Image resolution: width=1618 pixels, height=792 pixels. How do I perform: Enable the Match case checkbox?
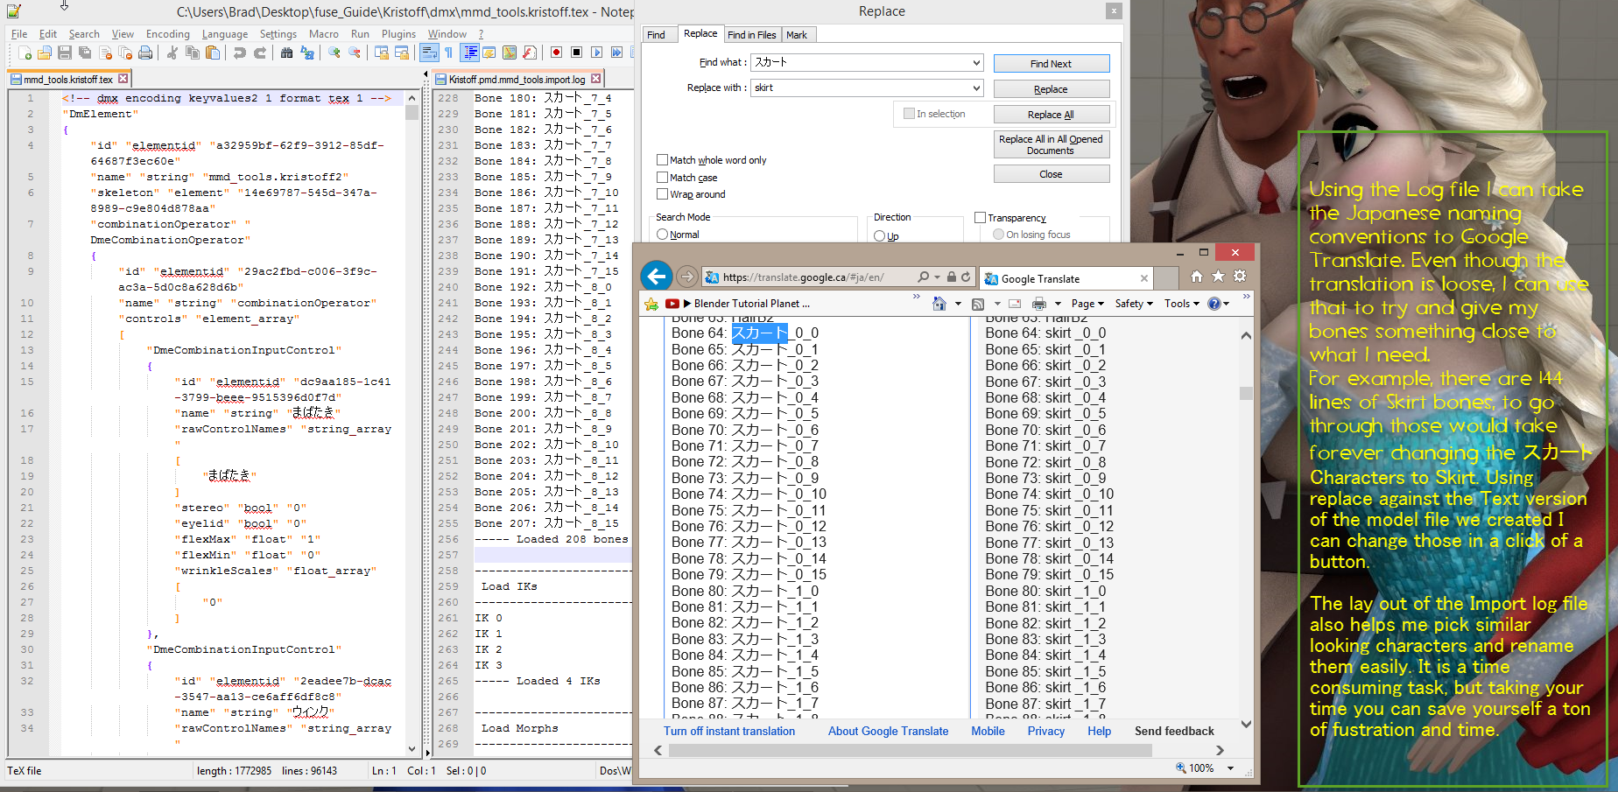pos(663,178)
